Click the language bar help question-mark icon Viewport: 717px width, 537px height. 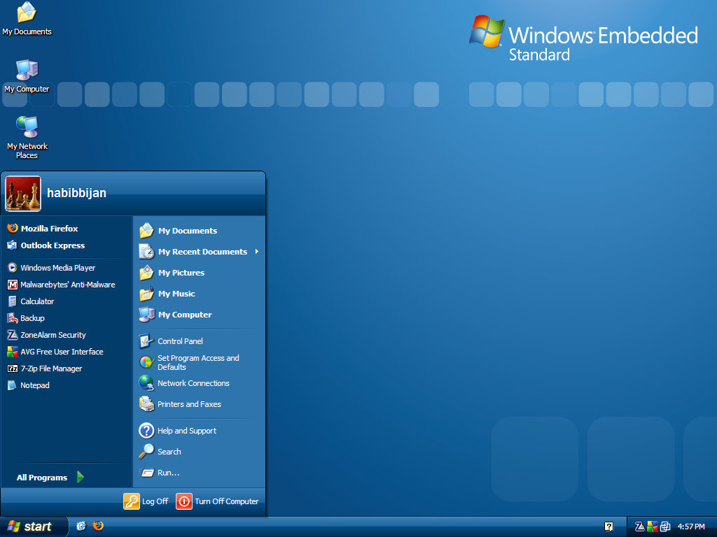608,527
